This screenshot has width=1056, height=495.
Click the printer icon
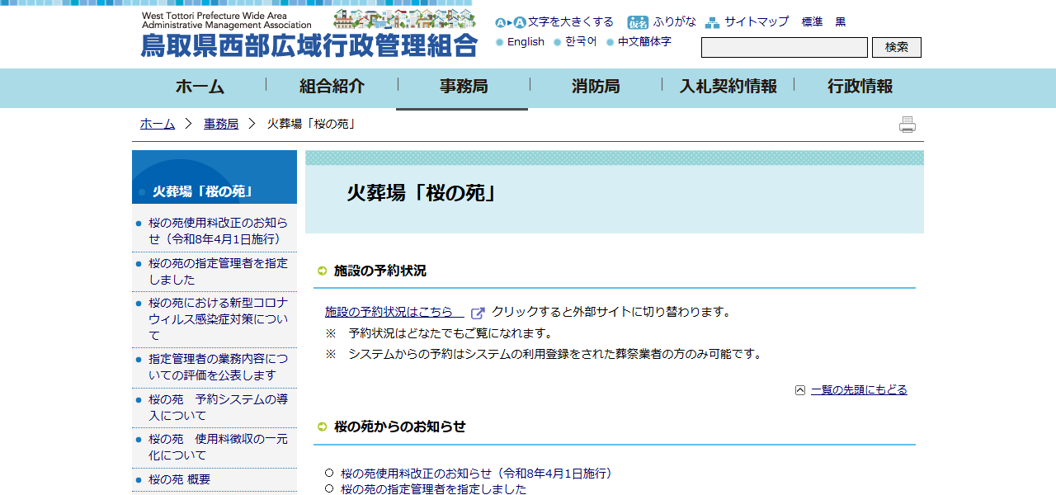pyautogui.click(x=907, y=125)
